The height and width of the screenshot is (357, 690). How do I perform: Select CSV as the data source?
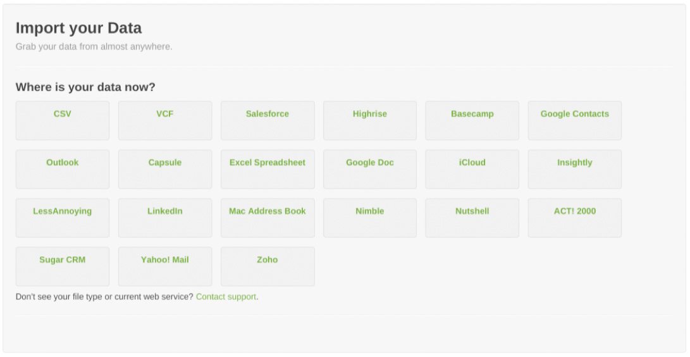(x=63, y=121)
